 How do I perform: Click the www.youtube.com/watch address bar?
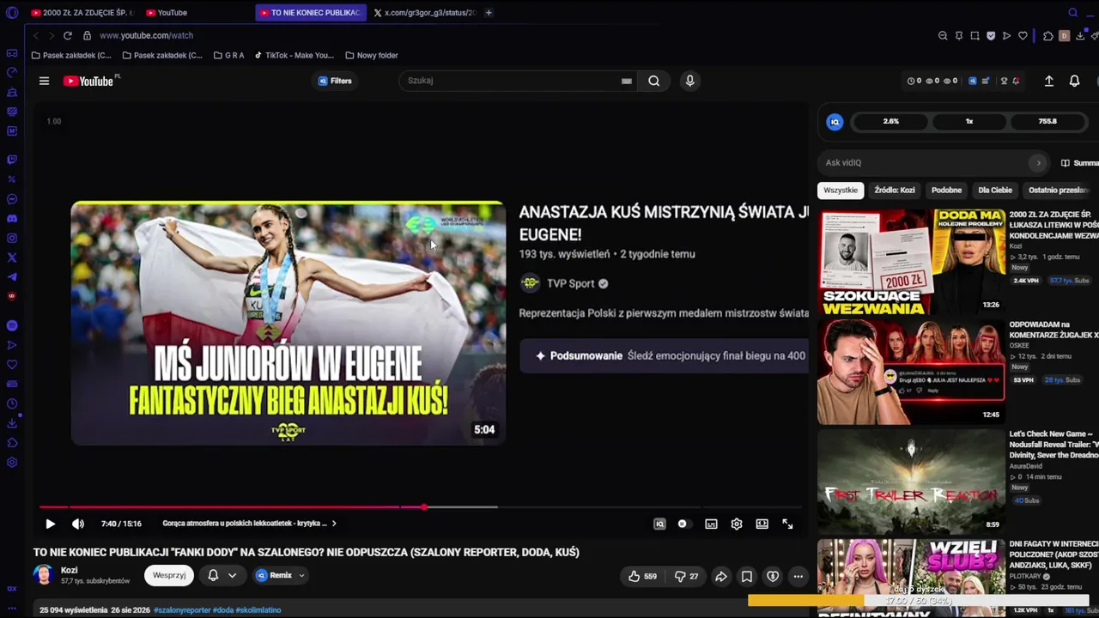(146, 35)
